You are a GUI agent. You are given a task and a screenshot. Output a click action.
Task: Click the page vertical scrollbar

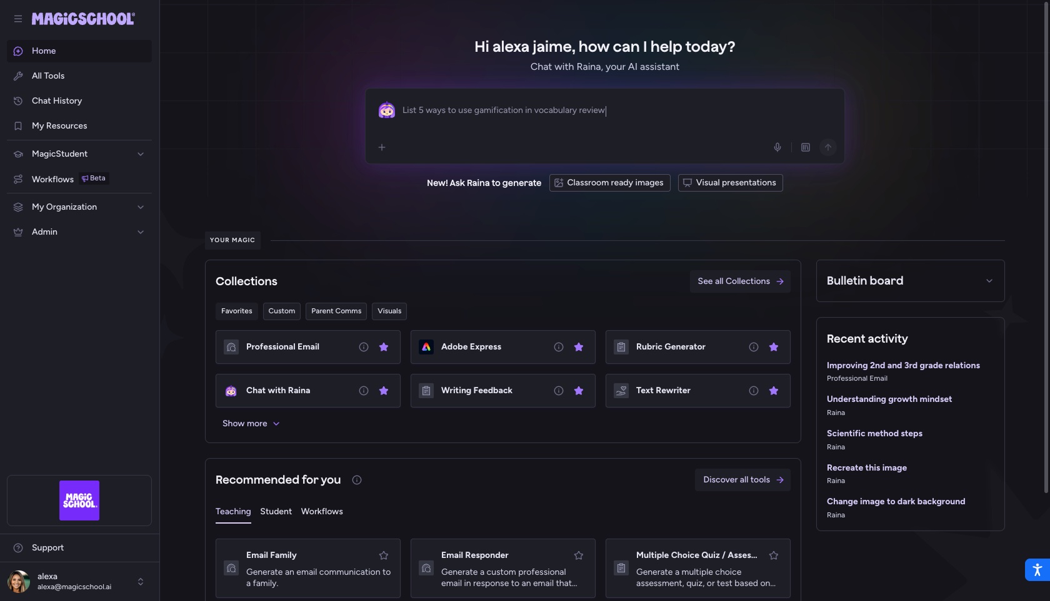coord(1047,248)
